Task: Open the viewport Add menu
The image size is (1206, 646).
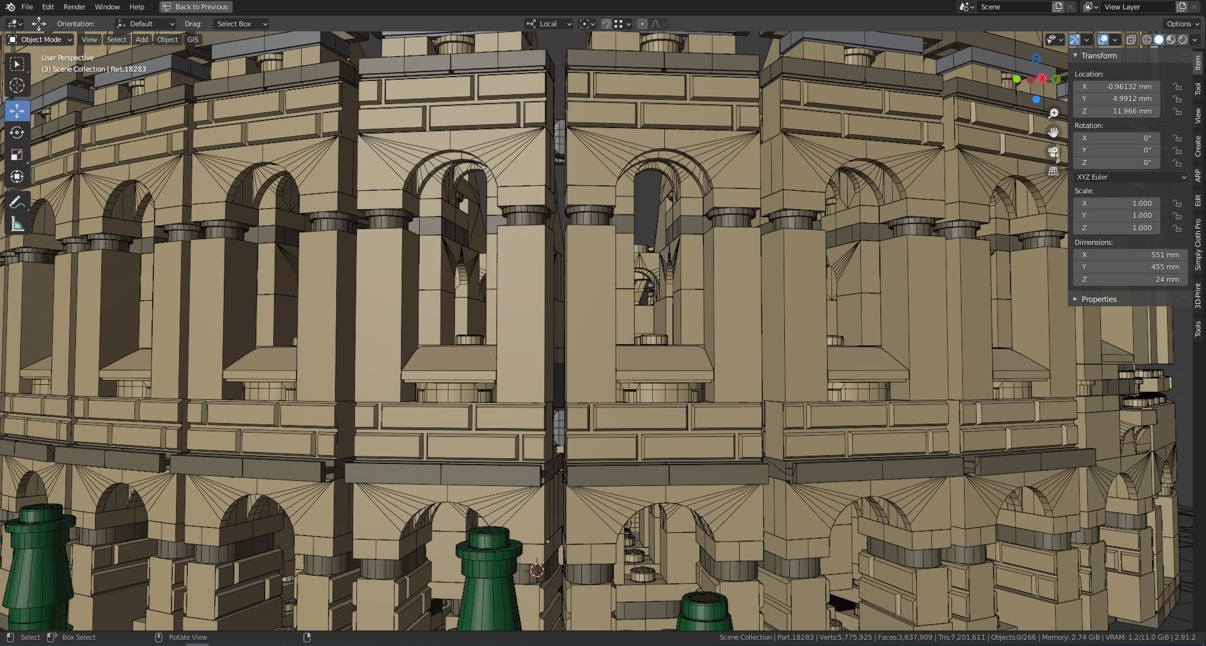Action: (142, 40)
